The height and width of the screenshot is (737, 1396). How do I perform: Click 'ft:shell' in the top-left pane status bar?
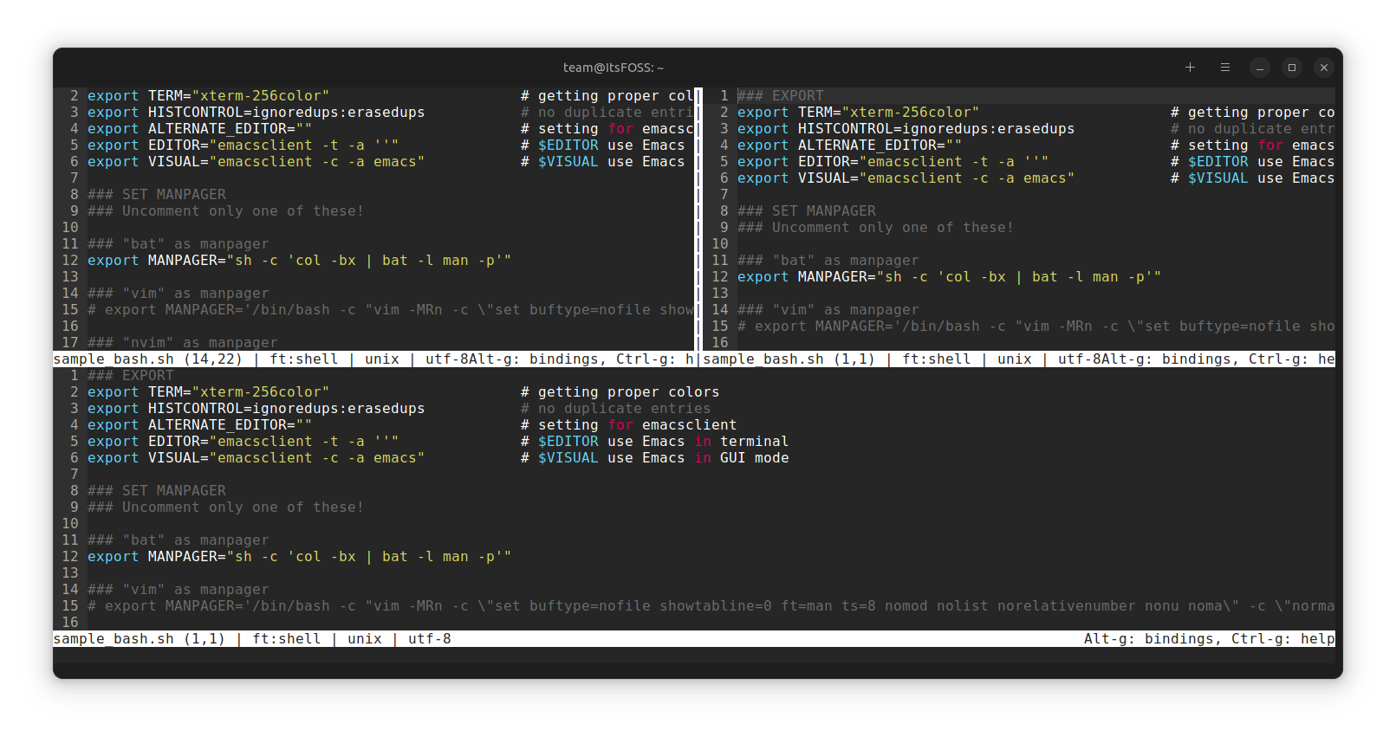pyautogui.click(x=304, y=359)
